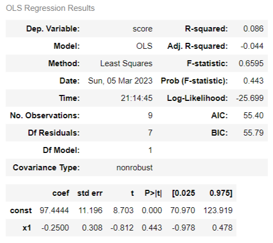Select the const std err 11.196
Screen dimensions: 273x243
point(90,210)
